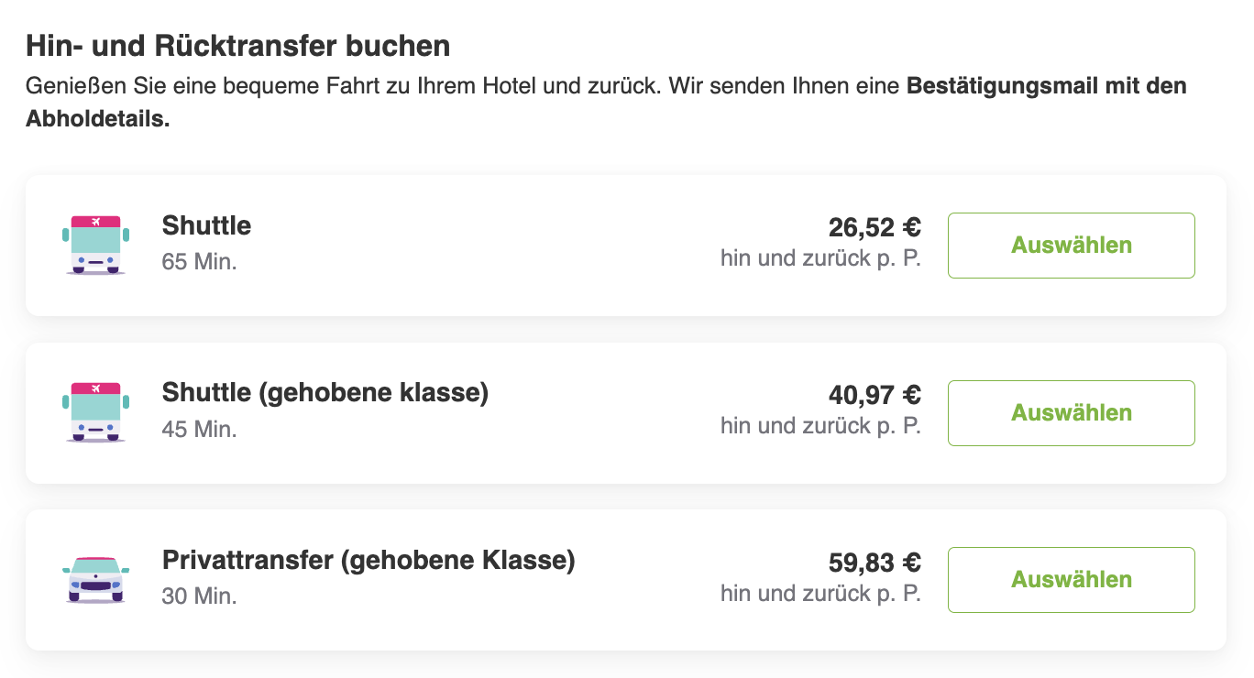1254x678 pixels.
Task: Click "hin und zurück p. P." under 26,52 €
Action: tap(820, 258)
